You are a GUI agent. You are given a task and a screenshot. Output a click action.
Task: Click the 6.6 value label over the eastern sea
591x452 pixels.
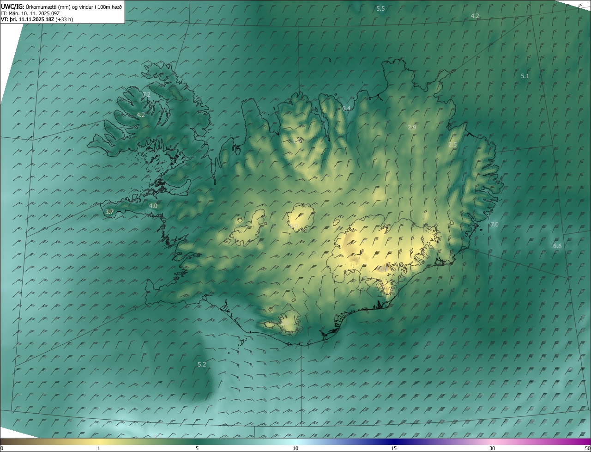557,246
